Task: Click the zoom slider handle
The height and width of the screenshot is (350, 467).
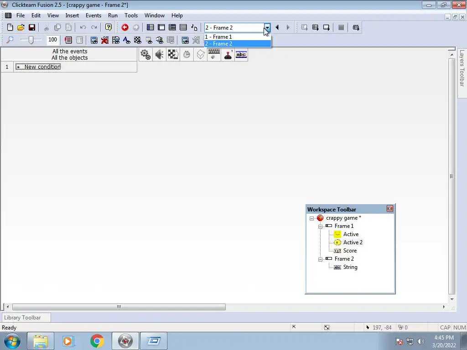Action: click(x=31, y=40)
